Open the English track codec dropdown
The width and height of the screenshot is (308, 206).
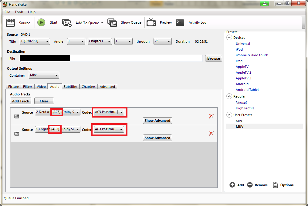point(109,129)
